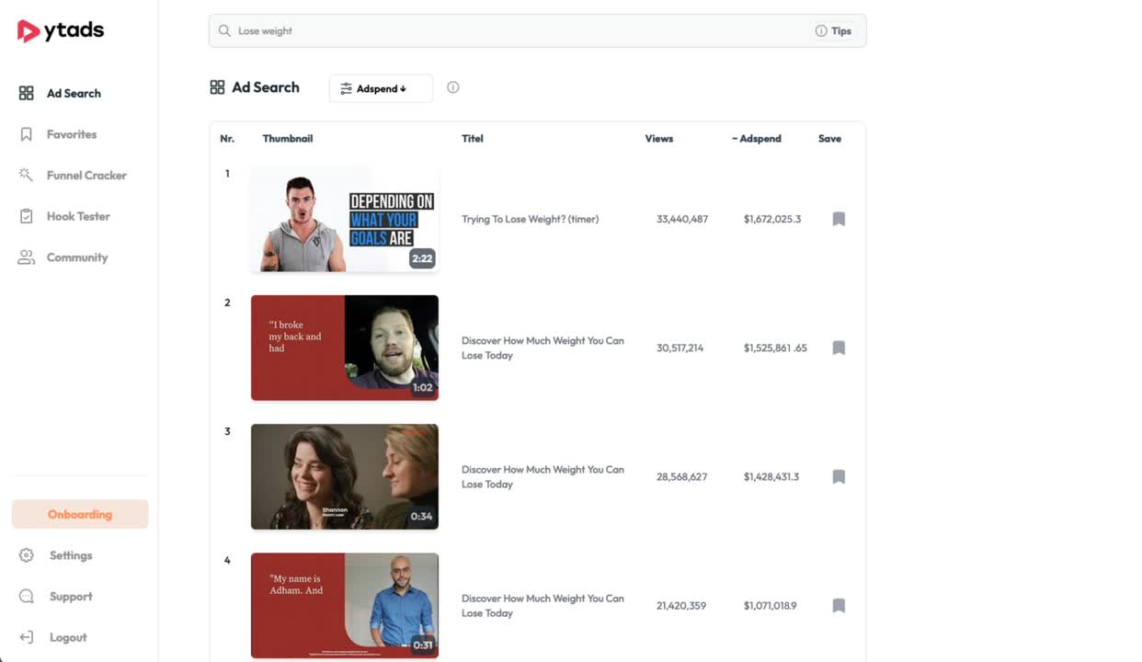1142x662 pixels.
Task: Open the Shannon weight loss video thumbnail
Action: (344, 476)
